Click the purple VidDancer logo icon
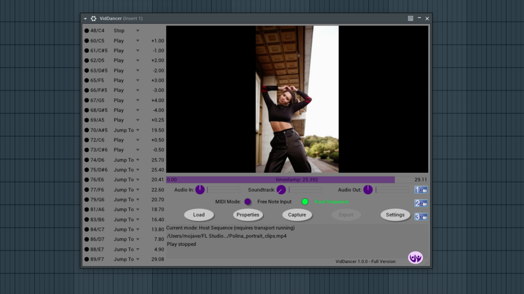Image resolution: width=524 pixels, height=294 pixels. (x=416, y=258)
